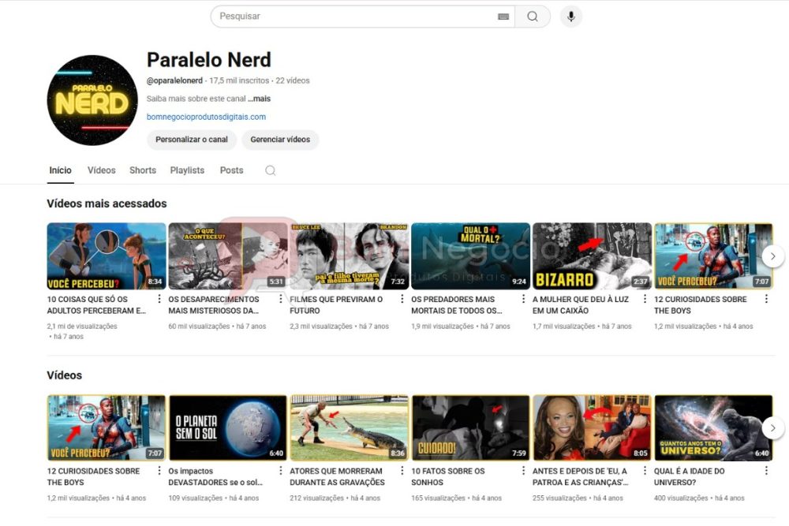Click the Paralelo Nerd channel avatar
This screenshot has width=789, height=526.
pos(92,100)
